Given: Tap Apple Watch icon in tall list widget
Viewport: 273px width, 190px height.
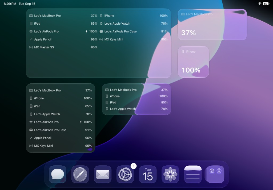Looking at the screenshot, I should point(31,114).
